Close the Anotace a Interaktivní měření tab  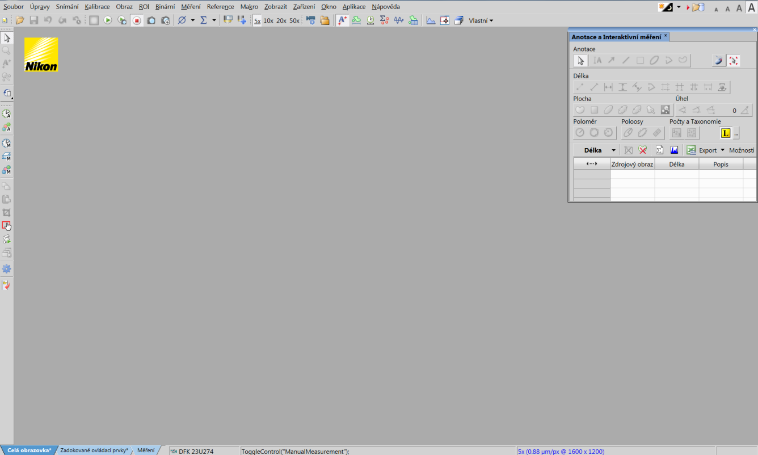pyautogui.click(x=666, y=36)
